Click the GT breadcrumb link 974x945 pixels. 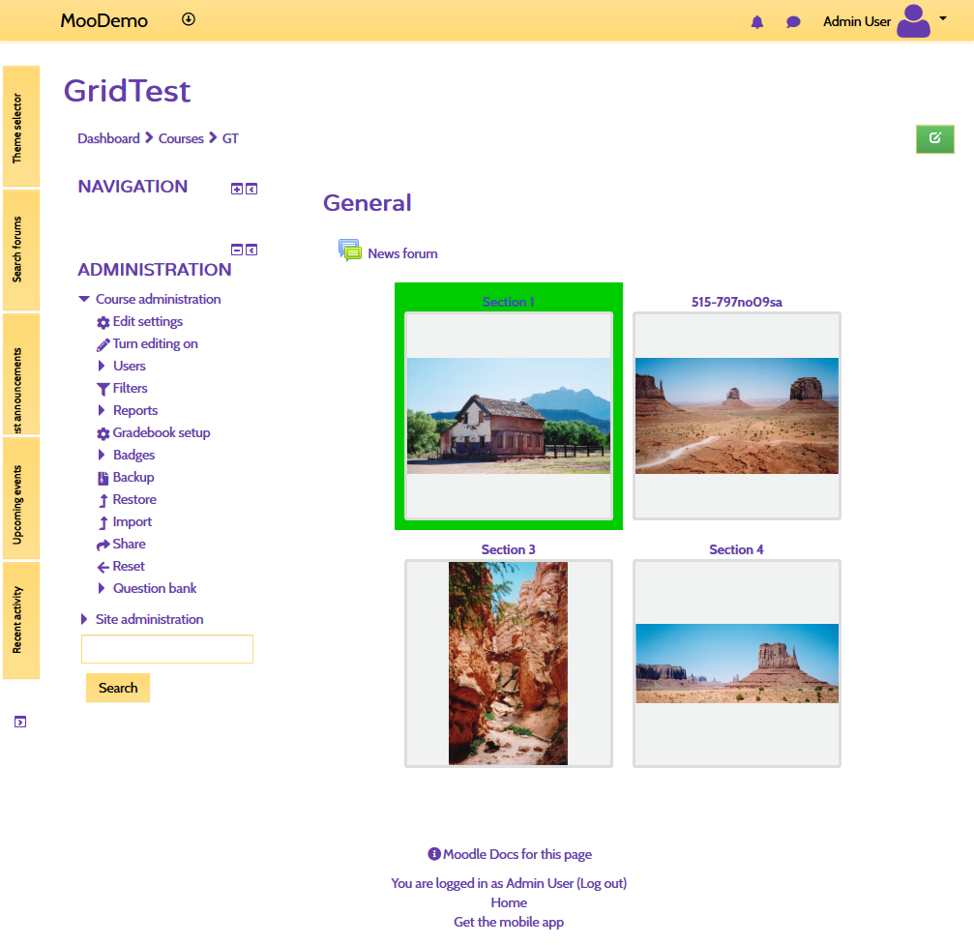pyautogui.click(x=230, y=138)
